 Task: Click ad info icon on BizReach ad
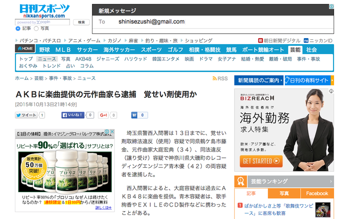[331, 91]
